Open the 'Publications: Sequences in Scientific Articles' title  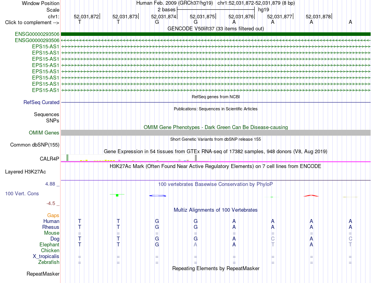click(216, 109)
